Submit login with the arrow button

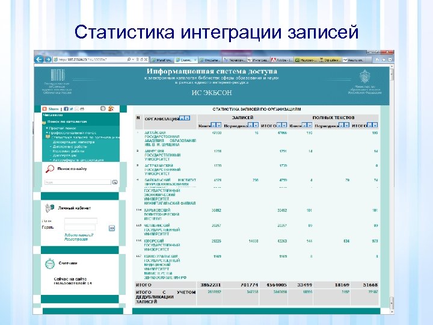(112, 228)
